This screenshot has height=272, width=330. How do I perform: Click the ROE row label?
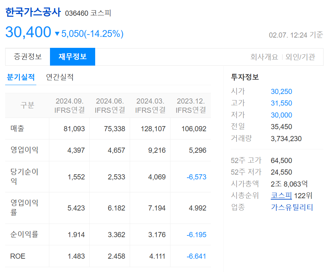(18, 256)
